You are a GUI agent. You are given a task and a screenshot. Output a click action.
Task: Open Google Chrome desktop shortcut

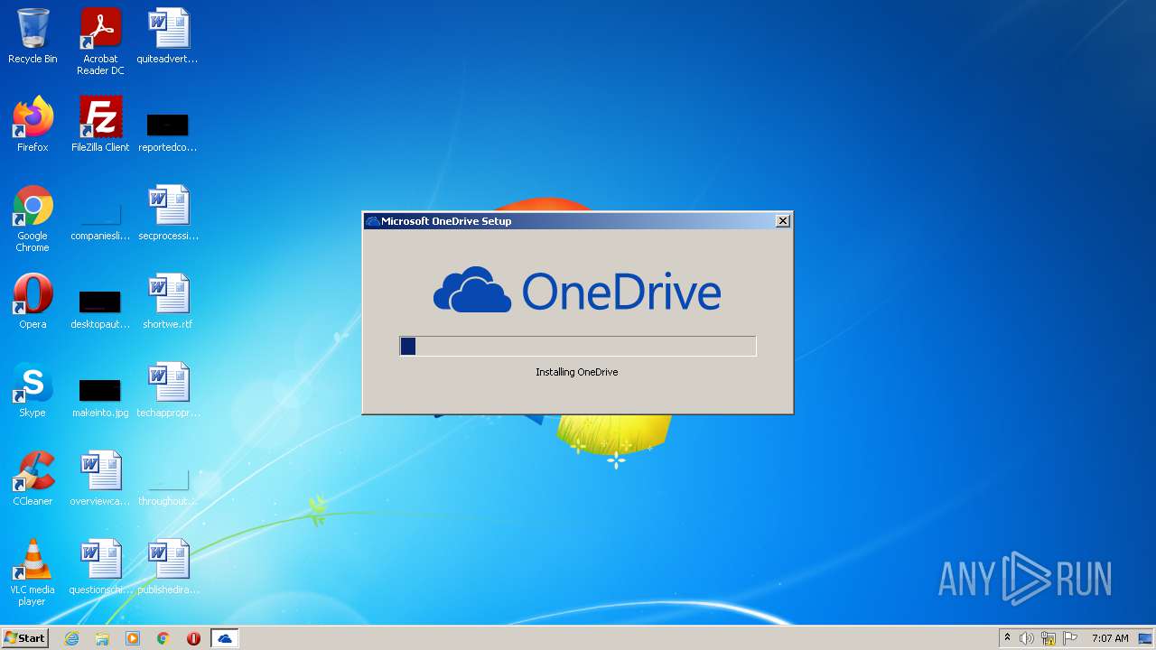coord(33,218)
